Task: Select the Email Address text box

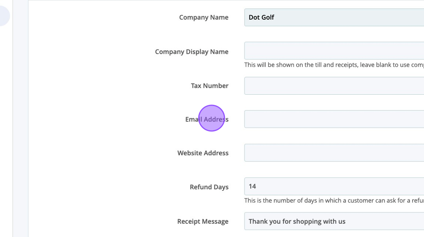Action: [334, 119]
